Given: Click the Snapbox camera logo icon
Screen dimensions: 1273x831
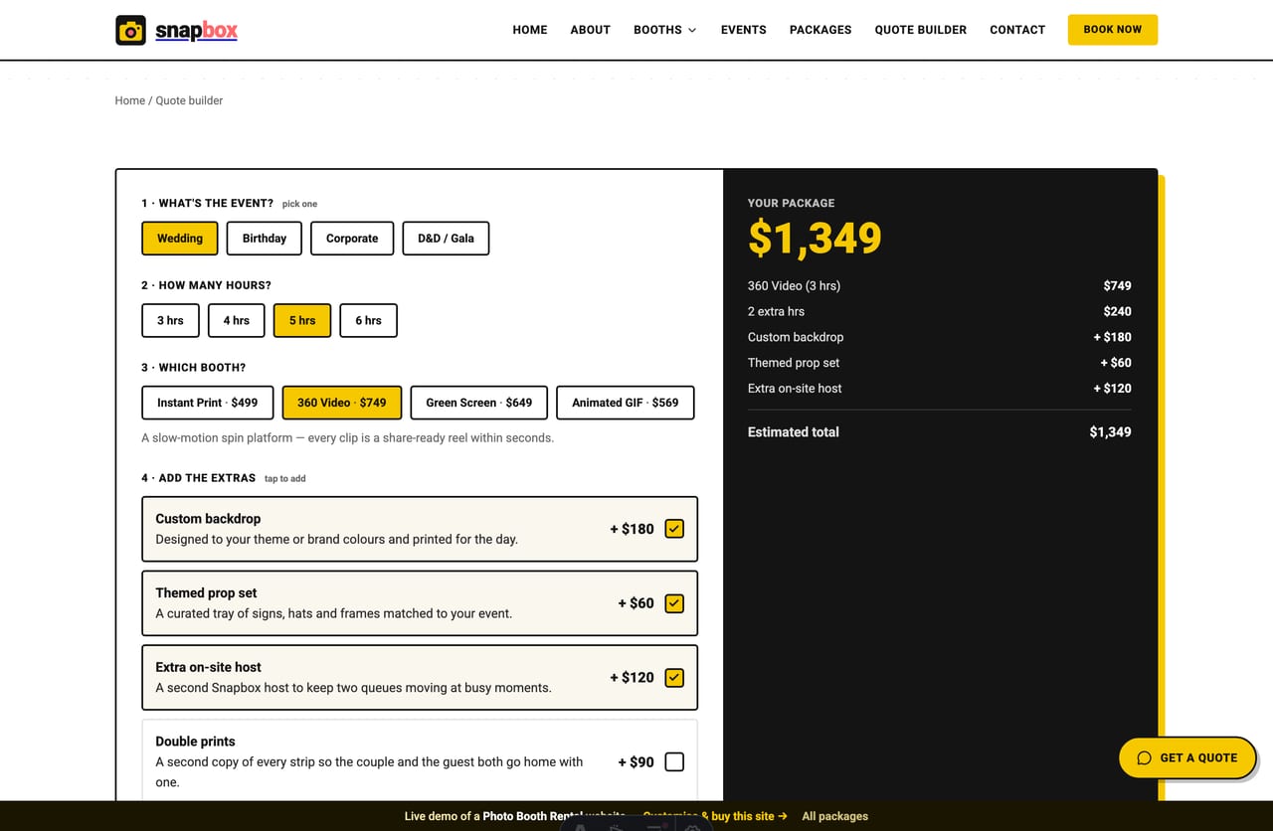Looking at the screenshot, I should (130, 30).
